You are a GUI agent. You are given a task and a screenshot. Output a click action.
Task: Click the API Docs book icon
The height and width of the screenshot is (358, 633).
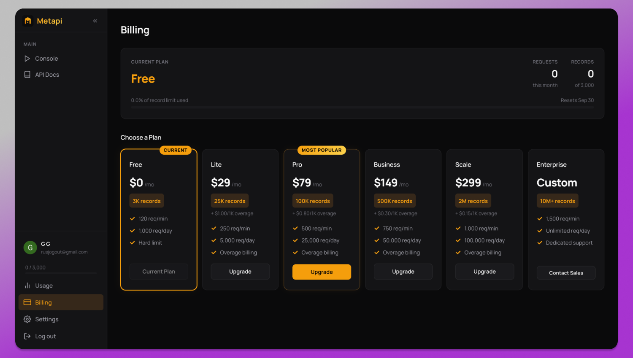[x=27, y=75]
